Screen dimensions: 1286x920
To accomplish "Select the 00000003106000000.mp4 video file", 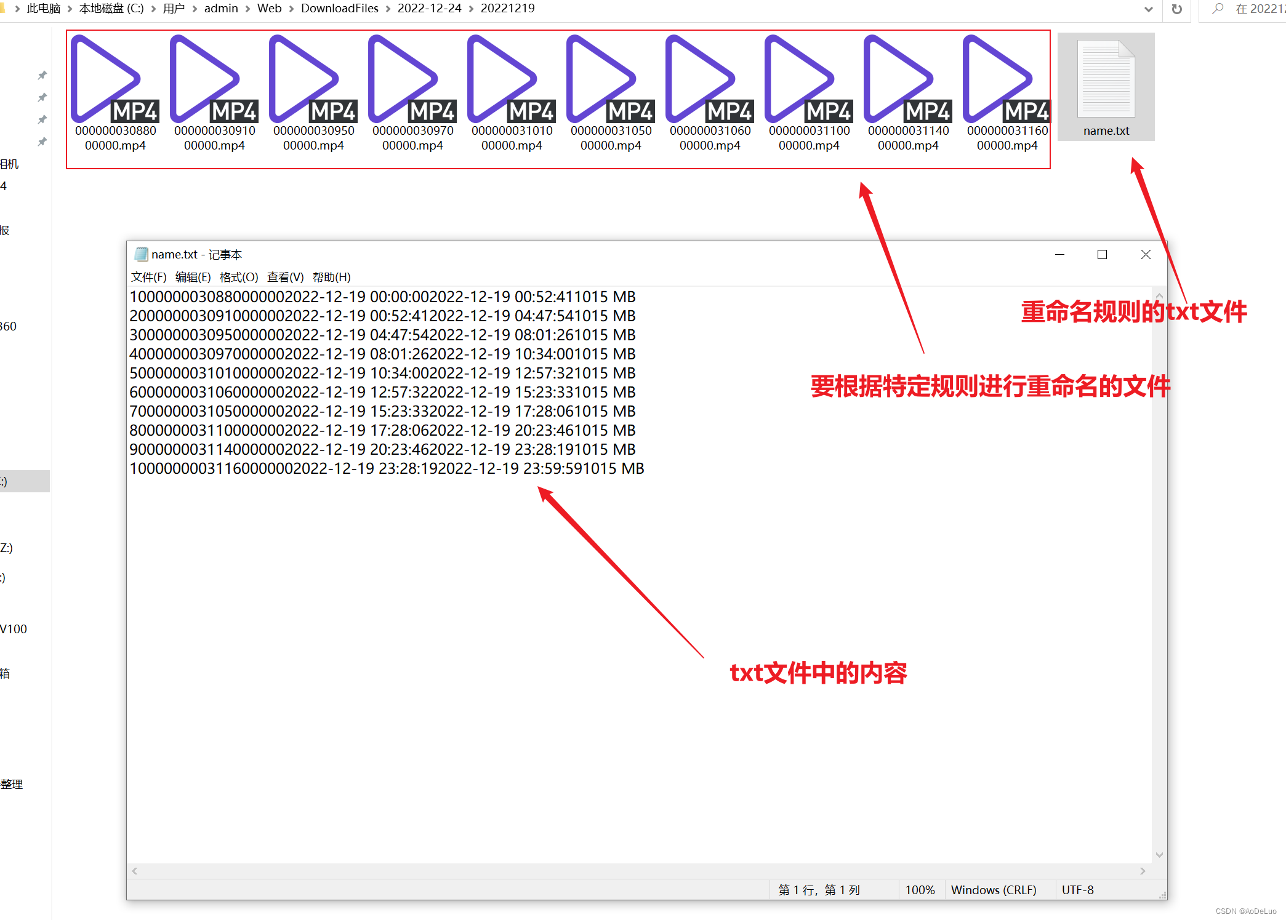I will [710, 94].
